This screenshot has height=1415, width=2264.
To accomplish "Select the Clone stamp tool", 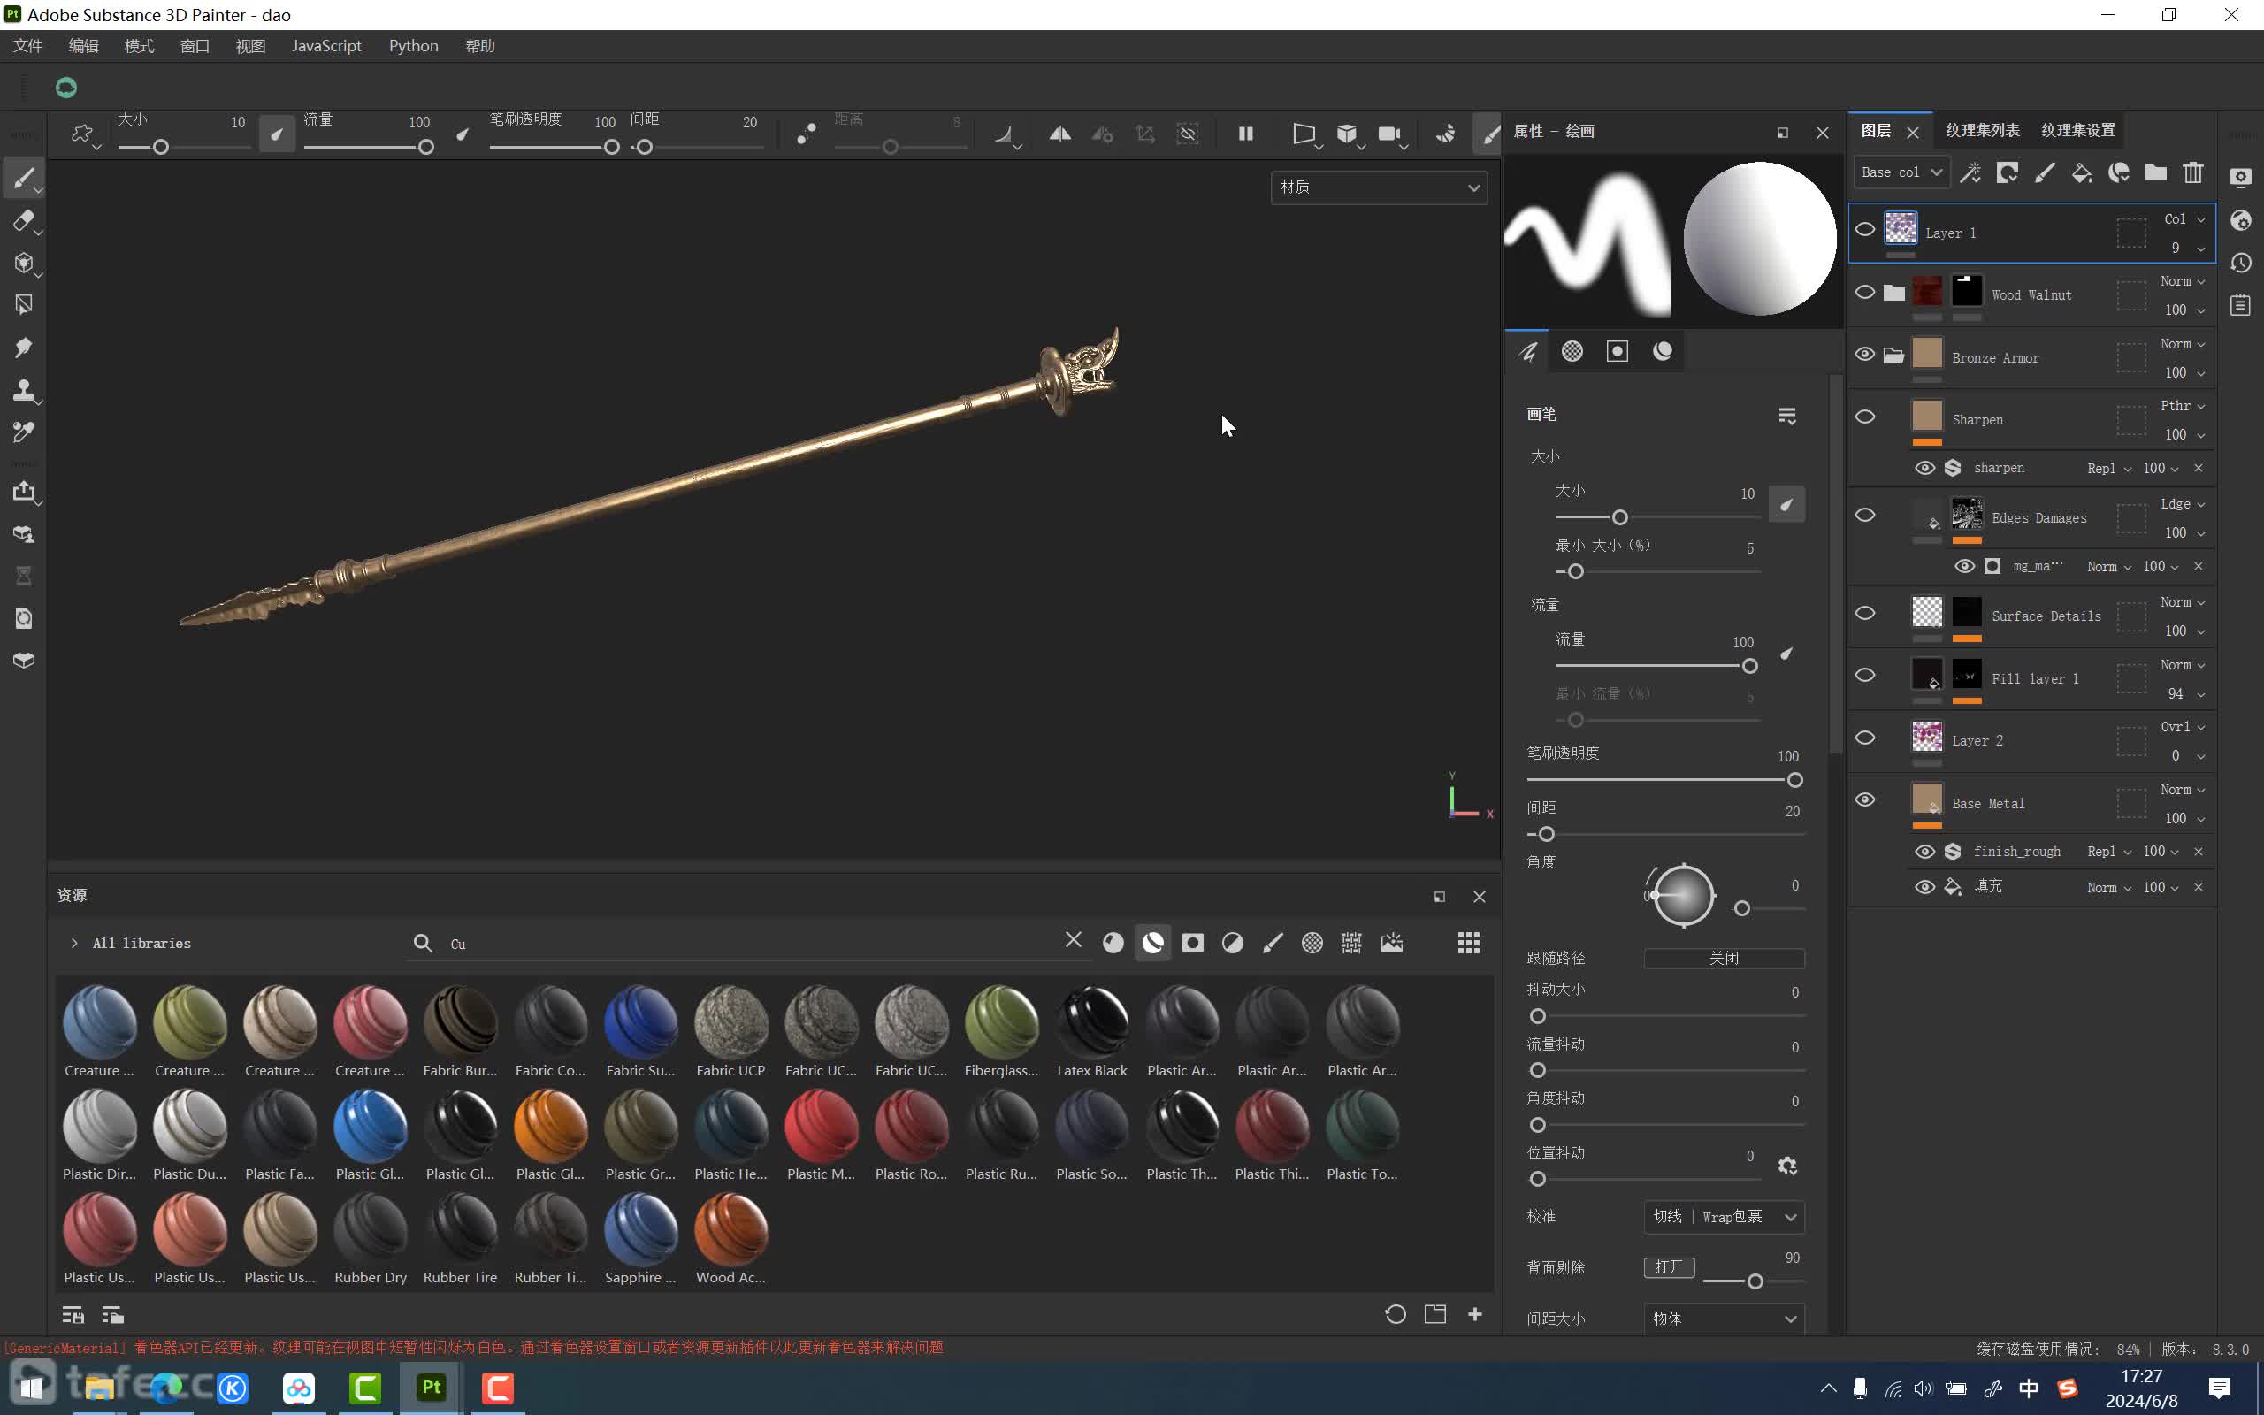I will (x=23, y=390).
